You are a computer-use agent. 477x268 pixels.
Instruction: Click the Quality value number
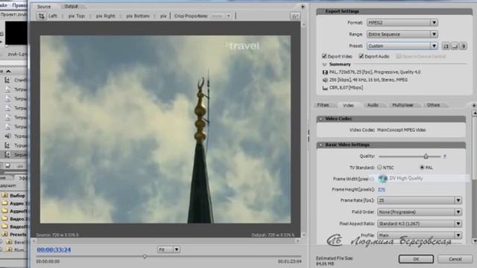coord(444,156)
